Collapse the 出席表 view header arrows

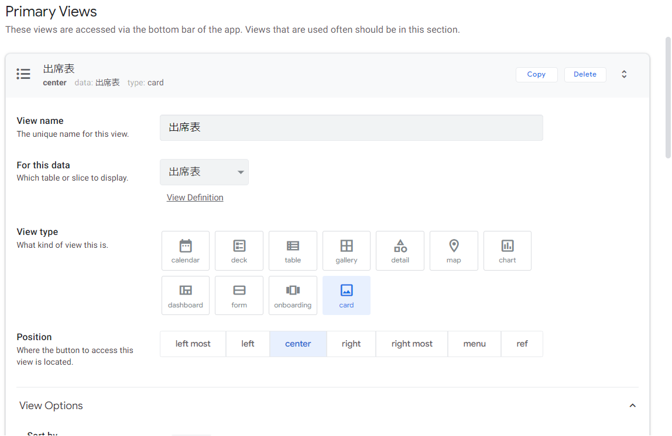(624, 74)
